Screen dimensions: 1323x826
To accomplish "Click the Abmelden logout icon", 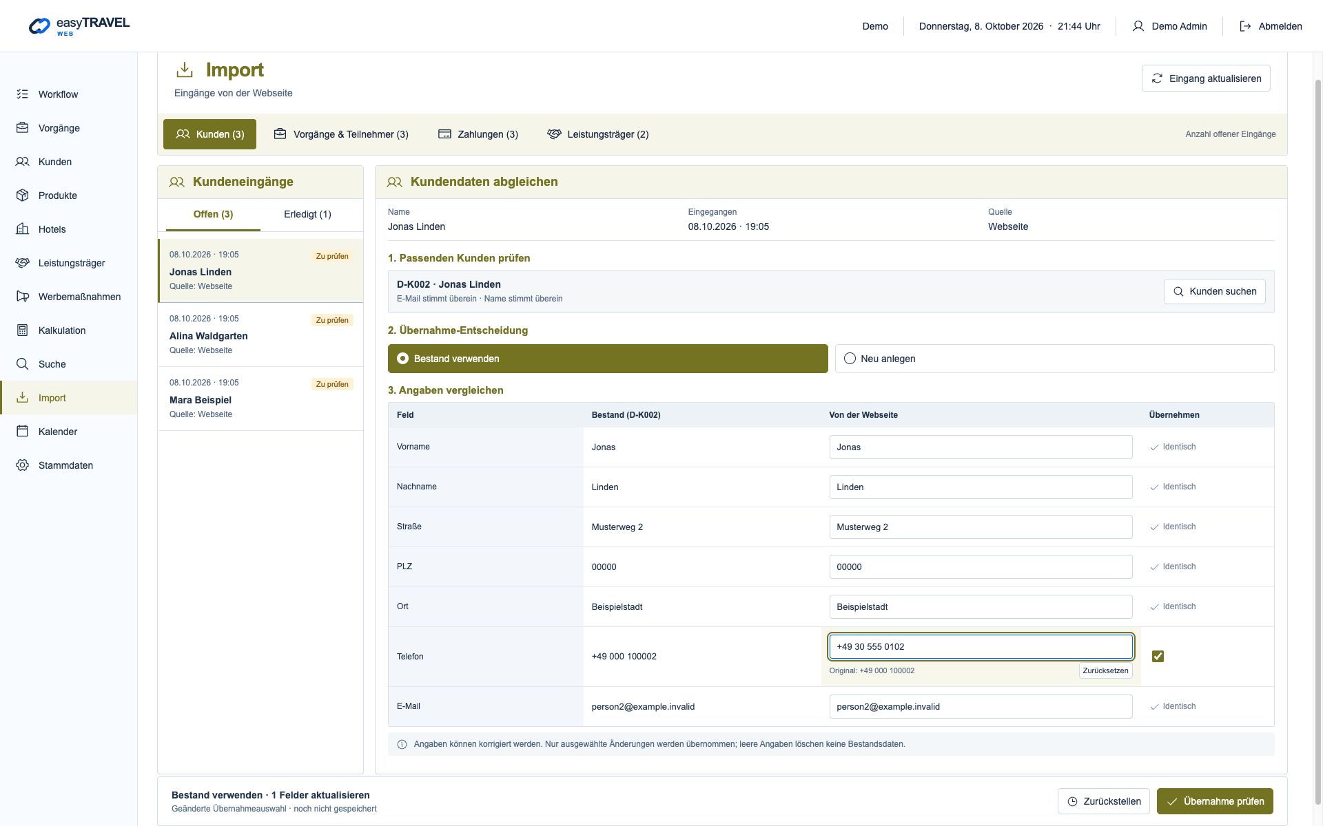I will (x=1245, y=26).
